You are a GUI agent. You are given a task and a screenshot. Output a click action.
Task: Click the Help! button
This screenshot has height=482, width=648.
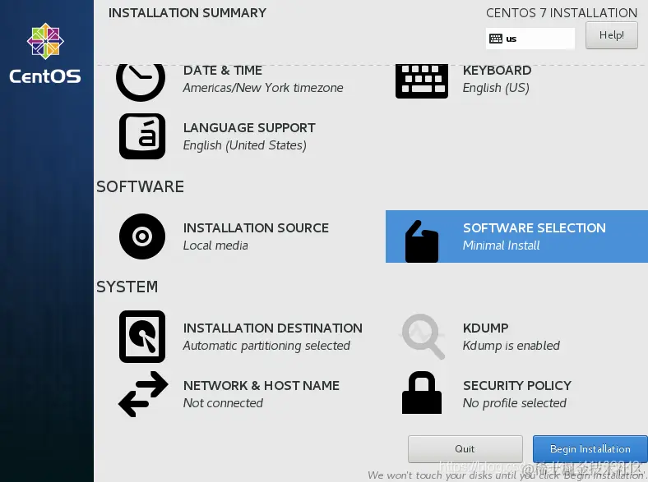pos(612,35)
